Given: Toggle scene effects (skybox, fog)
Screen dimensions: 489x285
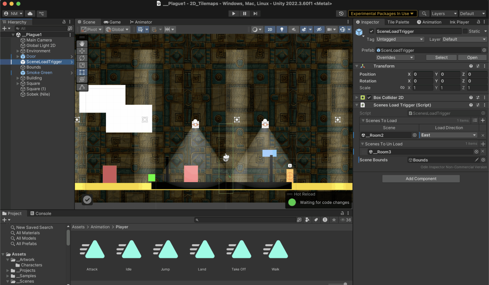Looking at the screenshot, I should tap(304, 30).
